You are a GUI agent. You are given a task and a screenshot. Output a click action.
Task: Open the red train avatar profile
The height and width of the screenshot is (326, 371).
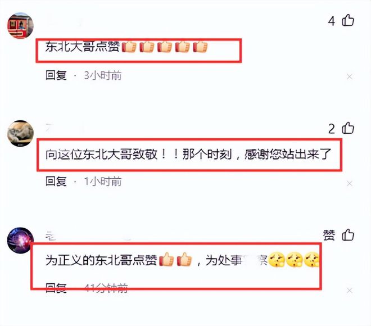[x=21, y=25]
